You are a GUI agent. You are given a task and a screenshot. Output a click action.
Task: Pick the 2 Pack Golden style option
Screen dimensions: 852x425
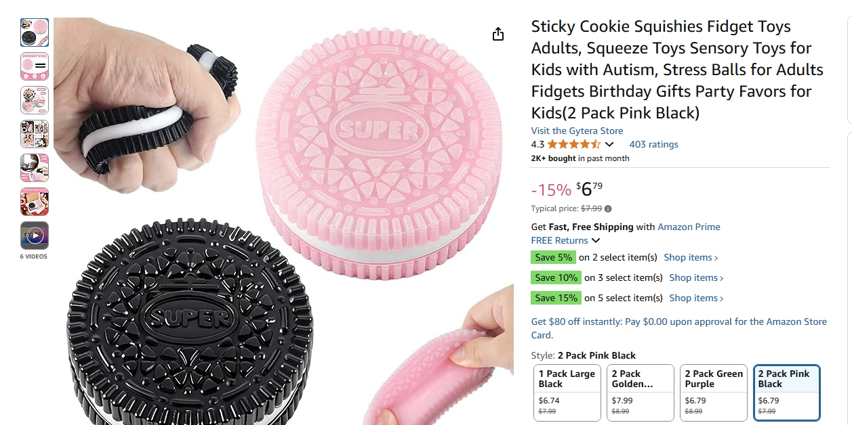(x=641, y=393)
